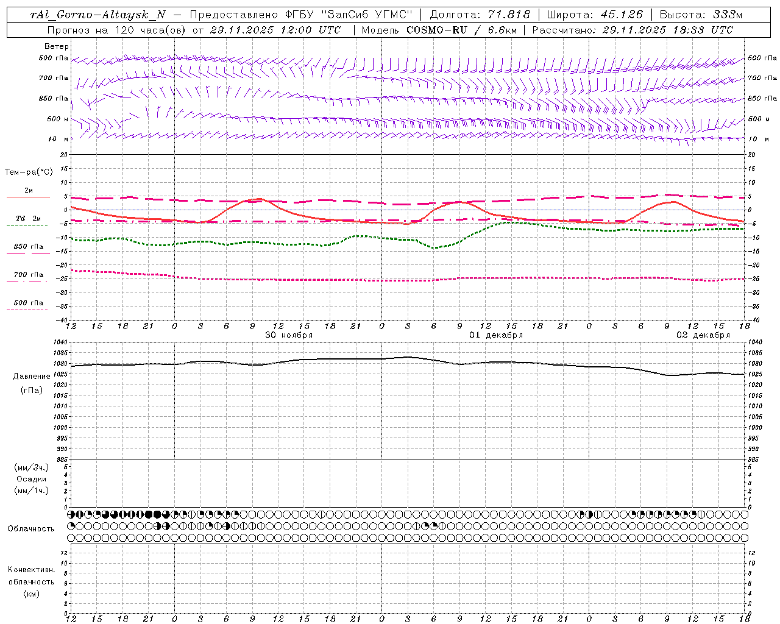
Task: Select the 02 декабря date label
Action: [703, 335]
